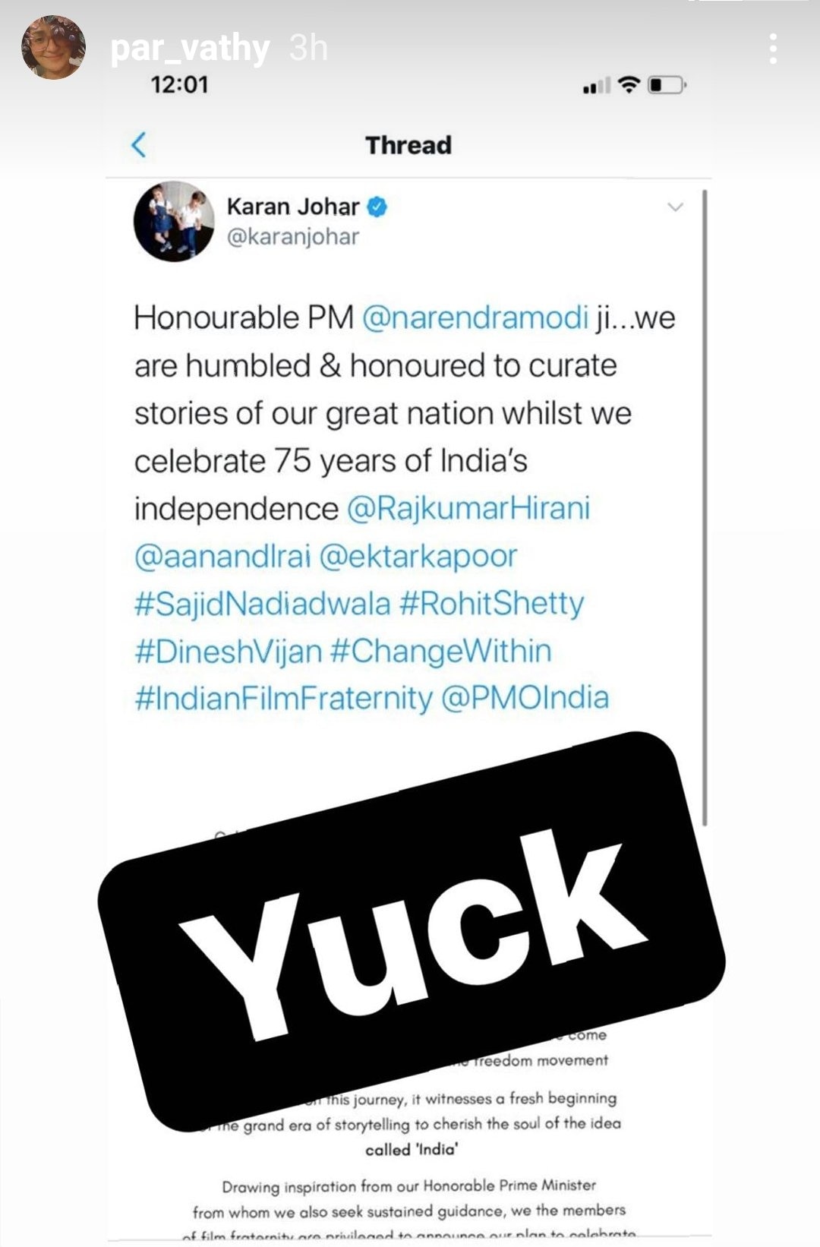The height and width of the screenshot is (1247, 820).
Task: Tap the blue back arrow in Thread
Action: pos(139,144)
